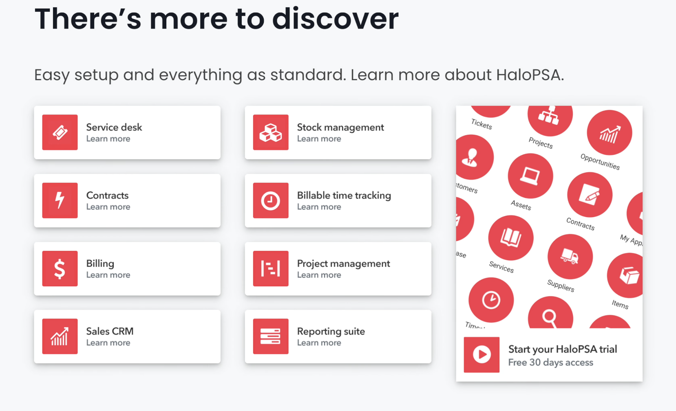Click the Projects label in the collage

pos(541,143)
